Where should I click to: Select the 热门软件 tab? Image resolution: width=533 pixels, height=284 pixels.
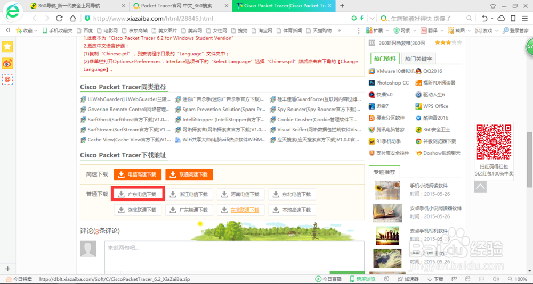(385, 59)
